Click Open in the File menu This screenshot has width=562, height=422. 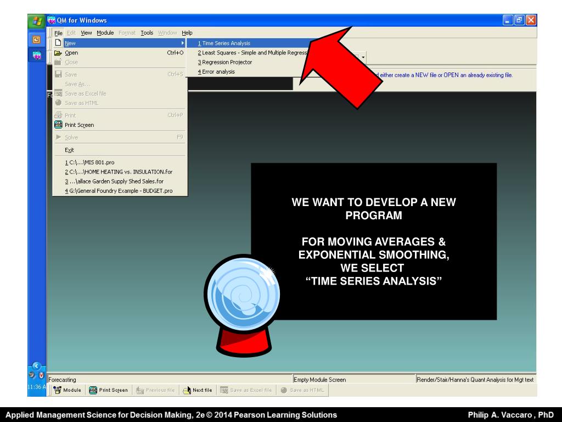120,53
